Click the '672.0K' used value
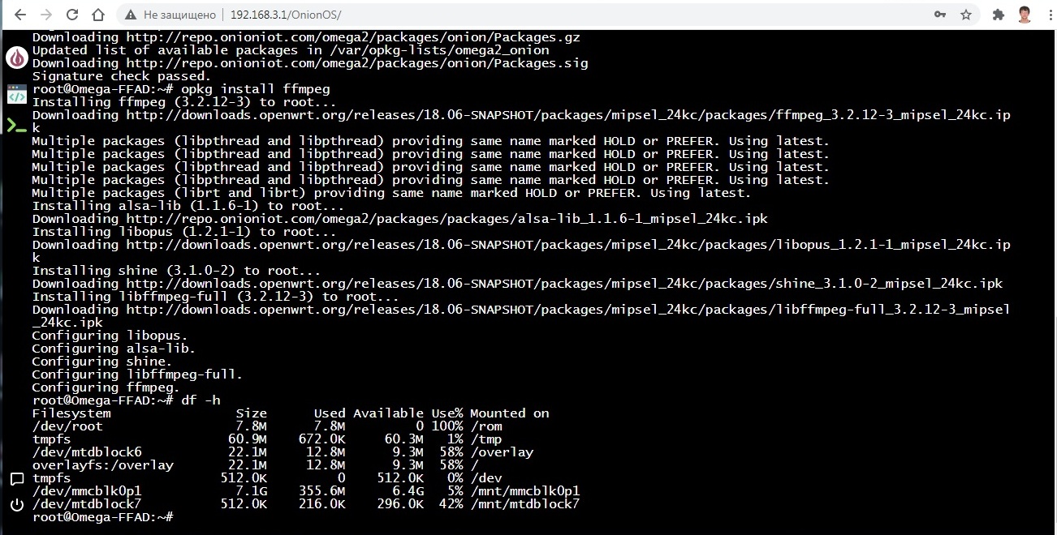Screen dimensions: 1057x535 tap(322, 439)
